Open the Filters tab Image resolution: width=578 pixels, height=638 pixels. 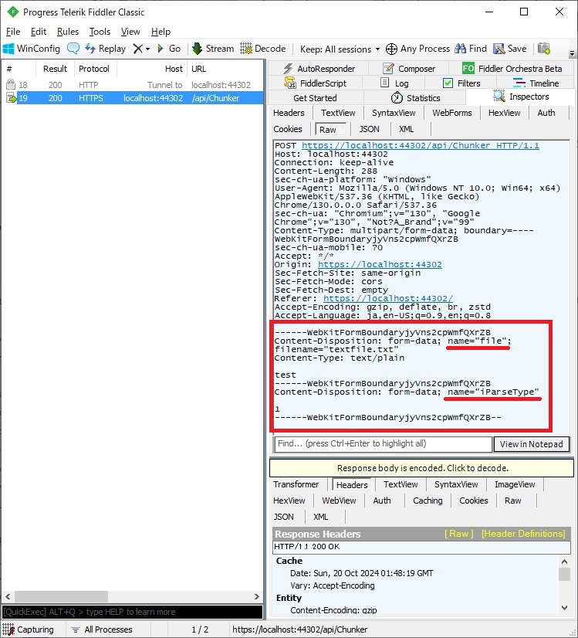461,83
